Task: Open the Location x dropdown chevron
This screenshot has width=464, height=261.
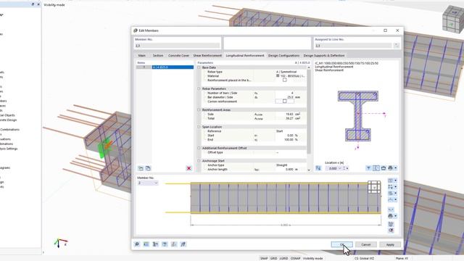Action: [x=340, y=168]
